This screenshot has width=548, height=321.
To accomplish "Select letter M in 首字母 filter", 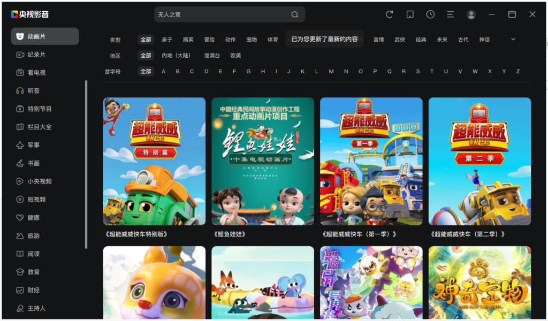I will click(331, 72).
